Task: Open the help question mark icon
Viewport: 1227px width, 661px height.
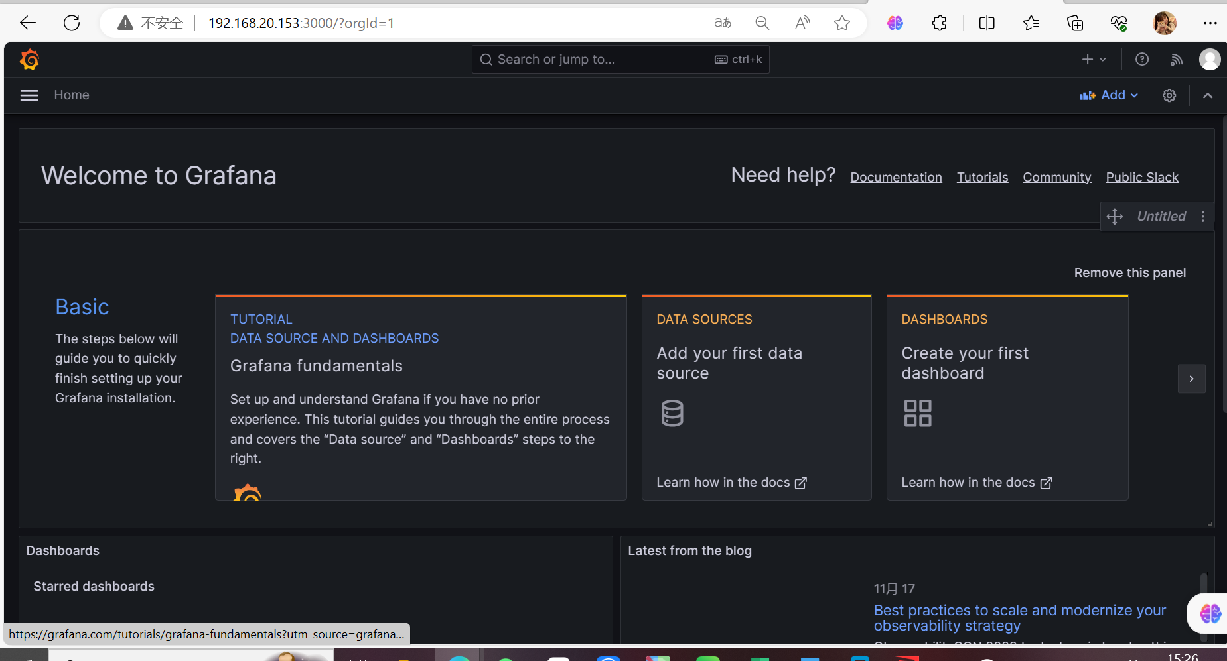Action: point(1142,60)
